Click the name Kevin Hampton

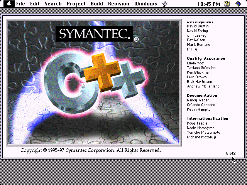tap(200, 109)
